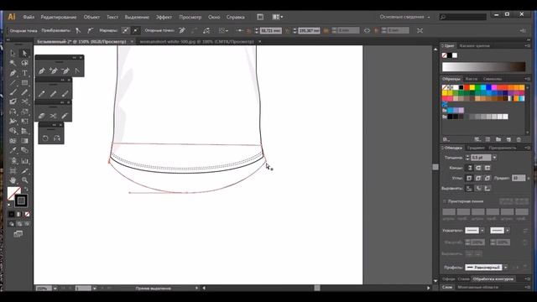Set the Round Cap stroke option
Screen dimensions: 537x302
tap(478, 168)
